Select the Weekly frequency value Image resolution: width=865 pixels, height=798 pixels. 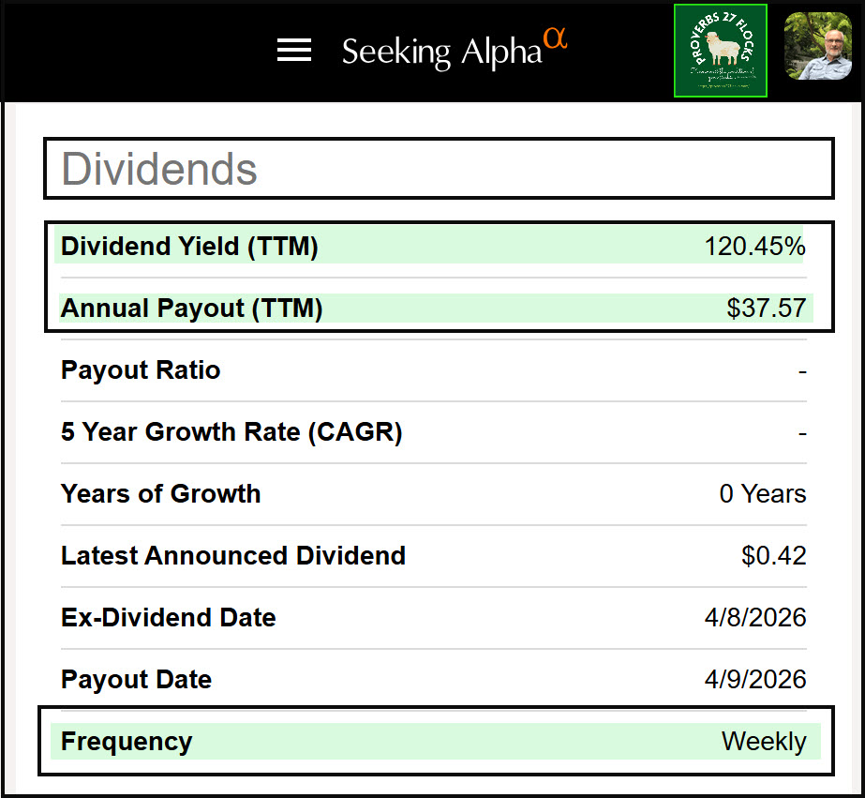(x=763, y=742)
